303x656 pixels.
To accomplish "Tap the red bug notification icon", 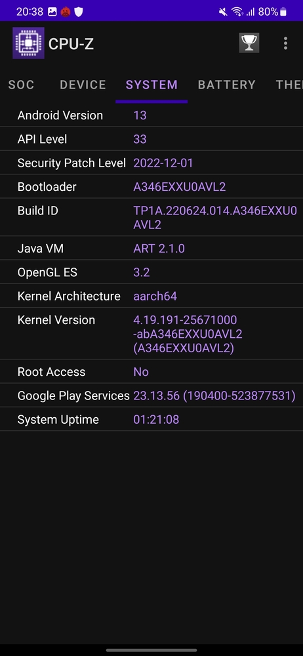I will [66, 12].
